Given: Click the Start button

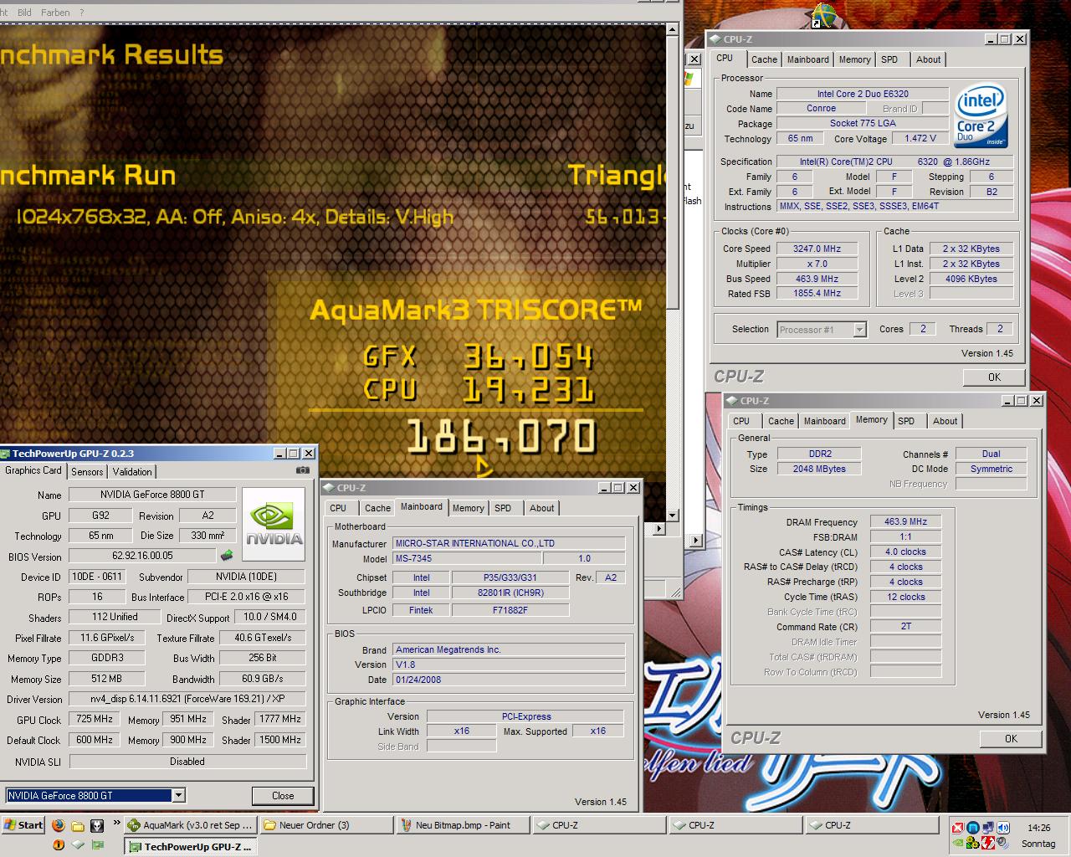Looking at the screenshot, I should pyautogui.click(x=23, y=825).
